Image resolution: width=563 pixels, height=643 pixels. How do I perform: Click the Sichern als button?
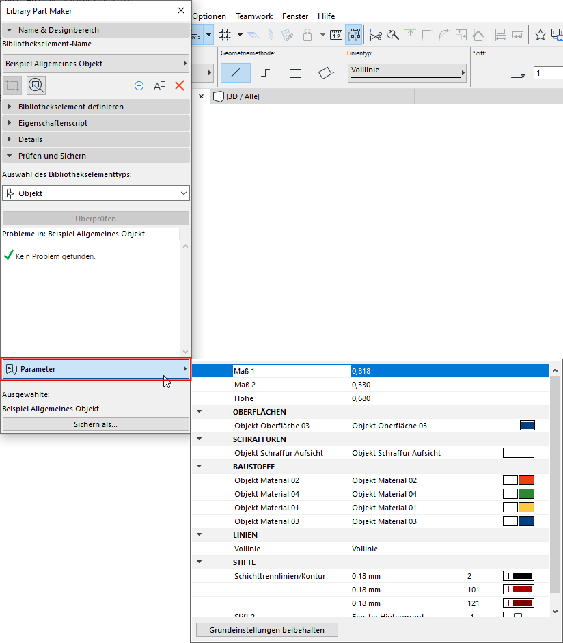click(96, 424)
